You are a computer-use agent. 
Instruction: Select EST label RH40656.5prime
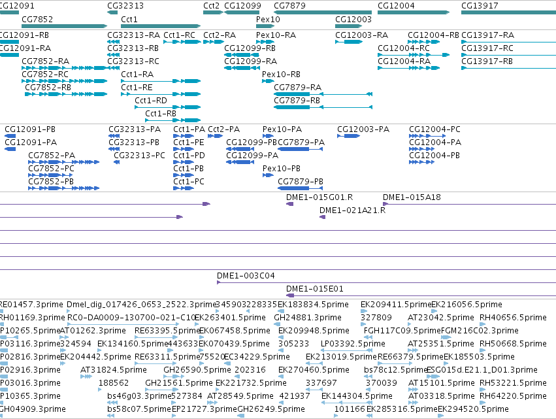(513, 318)
